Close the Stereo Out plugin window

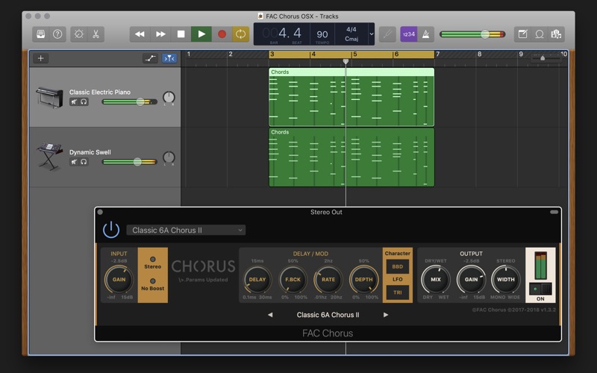coord(100,212)
